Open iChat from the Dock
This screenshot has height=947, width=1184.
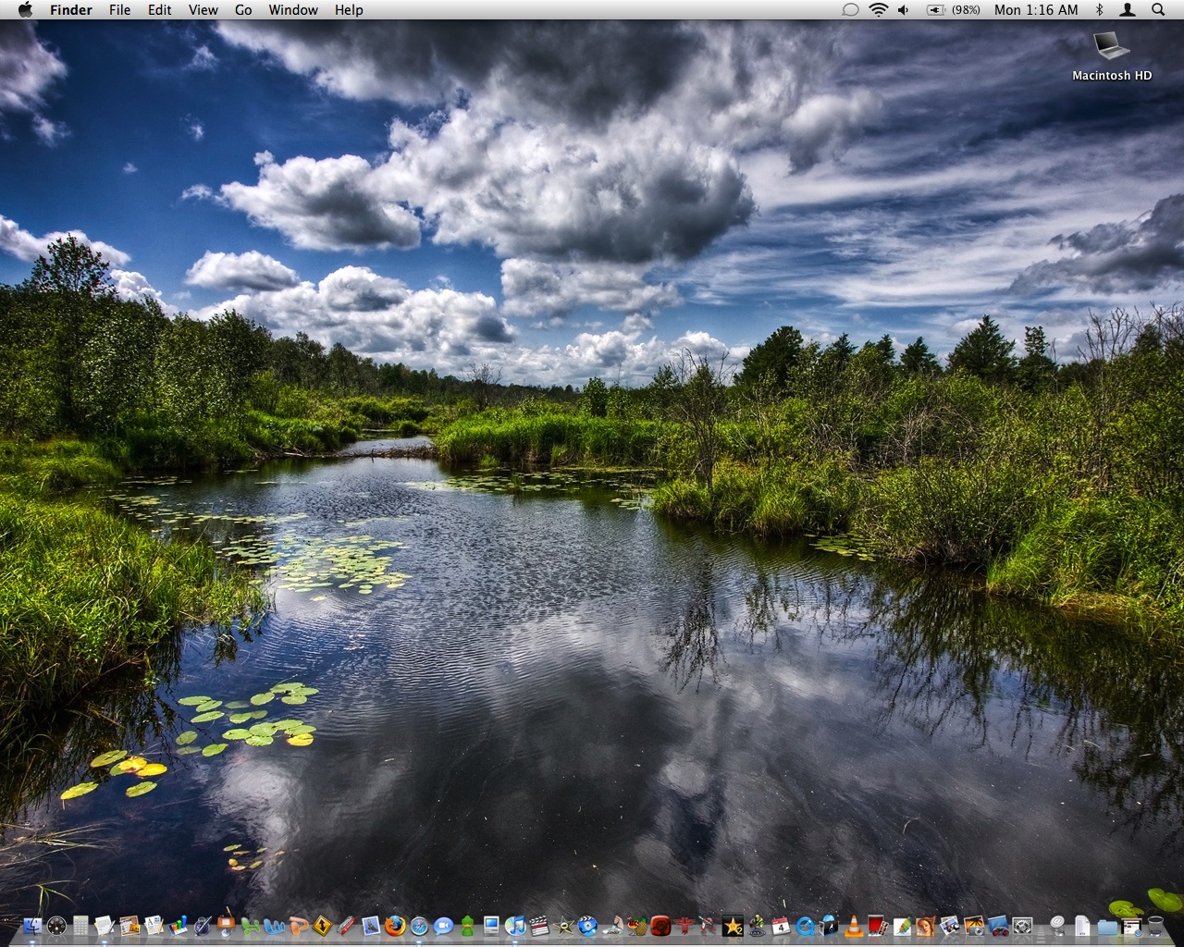(x=443, y=925)
